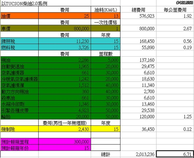Viewport: 194px width, 158px height.
Task: Click per-km fuel cost 1.92
Action: [x=175, y=16]
